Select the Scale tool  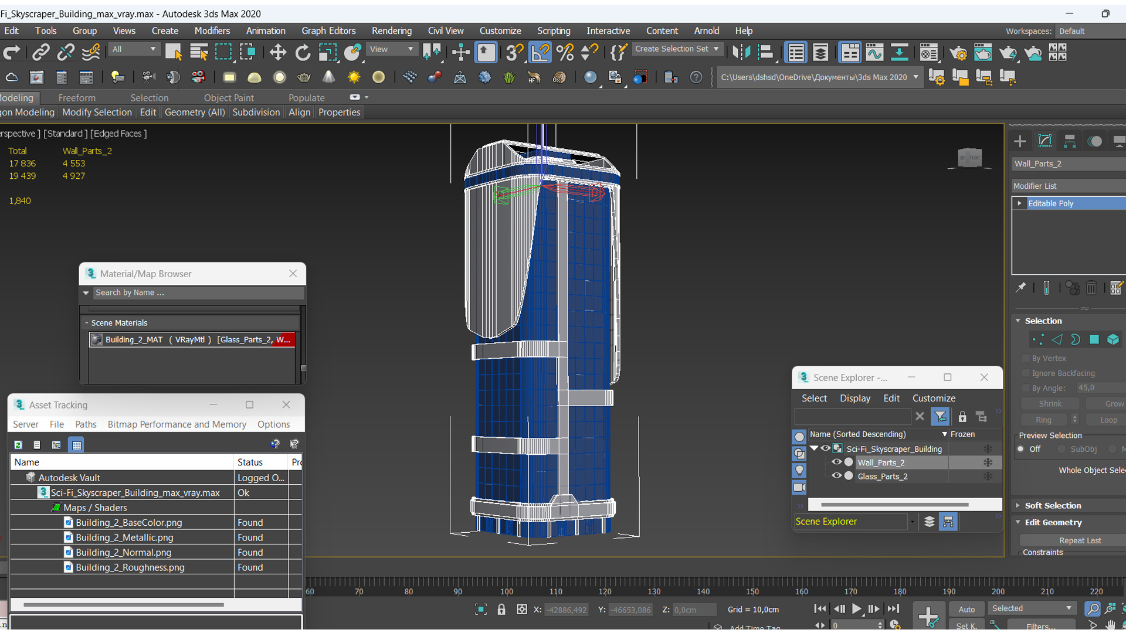click(x=327, y=53)
